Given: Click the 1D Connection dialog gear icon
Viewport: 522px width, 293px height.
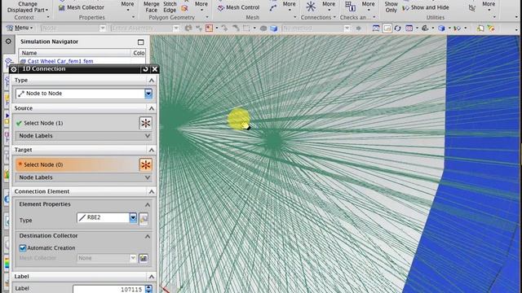Looking at the screenshot, I should [14, 69].
